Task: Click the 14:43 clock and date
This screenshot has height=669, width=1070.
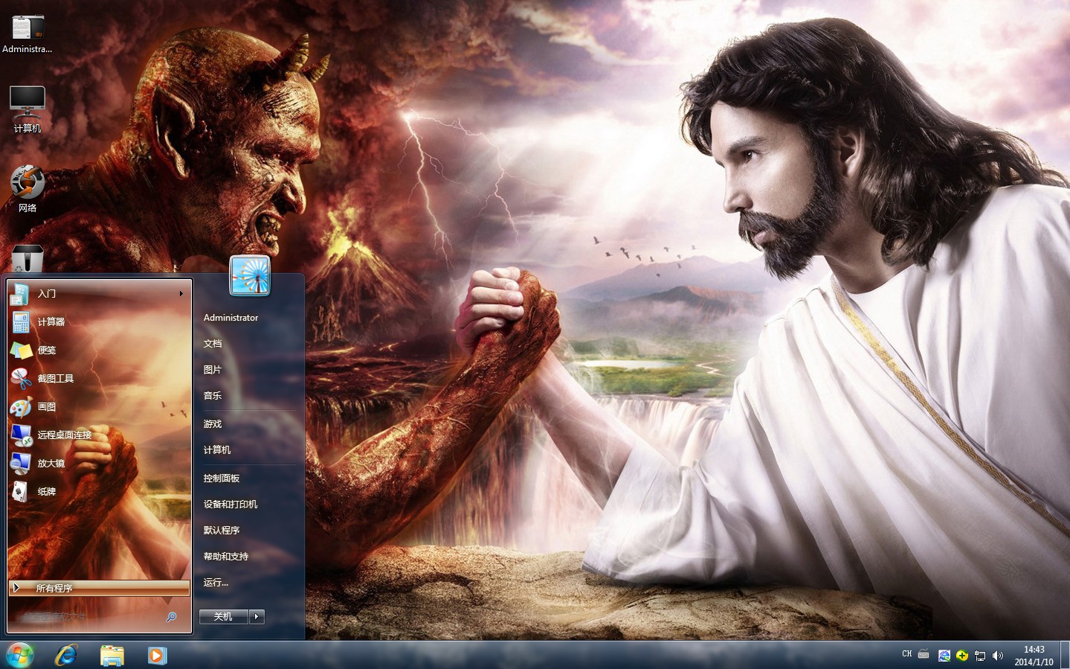Action: point(1034,656)
